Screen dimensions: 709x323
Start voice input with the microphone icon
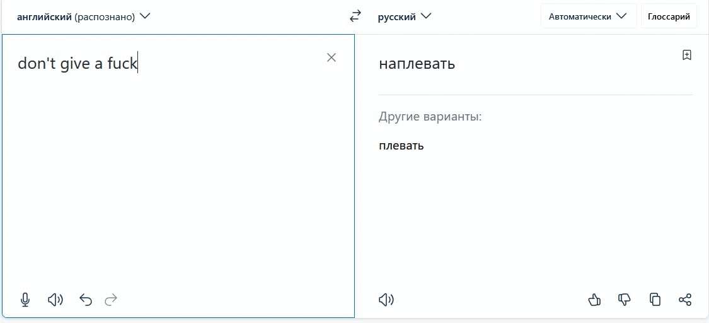pos(25,300)
